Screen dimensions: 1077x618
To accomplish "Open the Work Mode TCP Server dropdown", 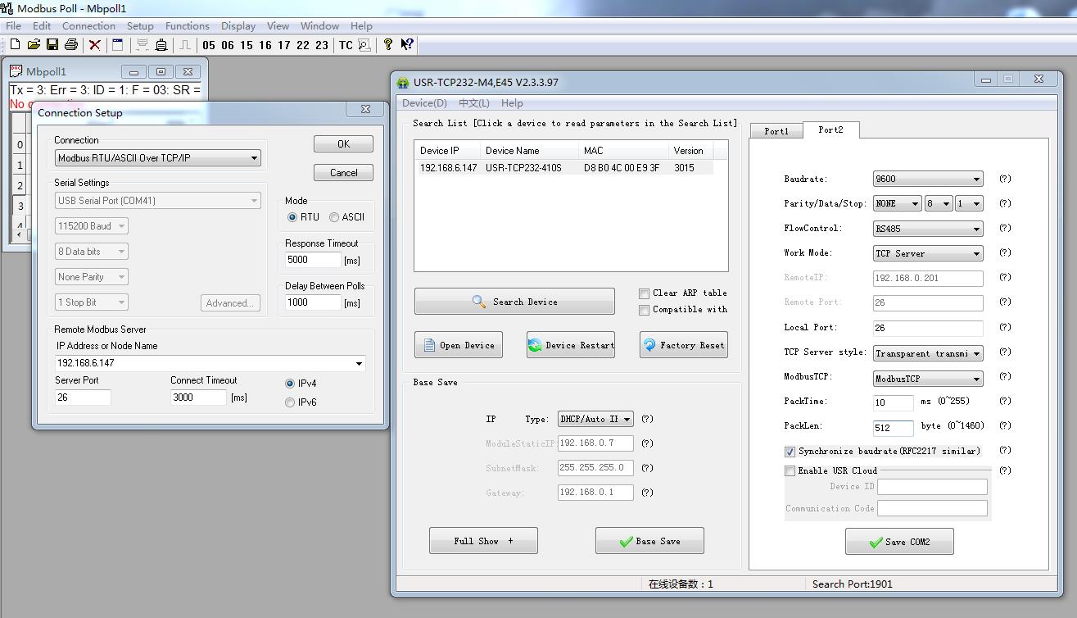I will pyautogui.click(x=928, y=253).
